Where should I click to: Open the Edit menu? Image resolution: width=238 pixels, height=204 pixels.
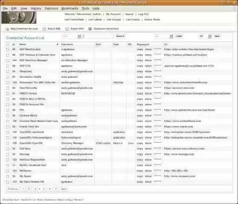coord(14,8)
